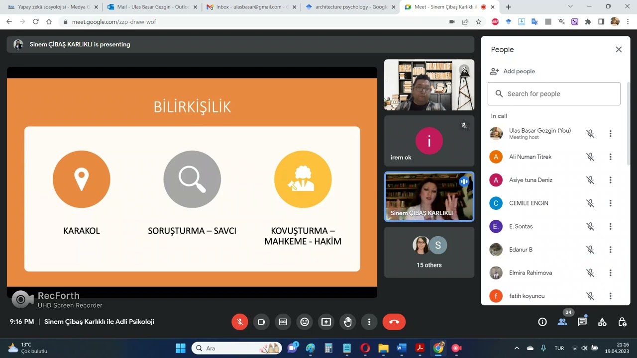Click Add people

(513, 71)
